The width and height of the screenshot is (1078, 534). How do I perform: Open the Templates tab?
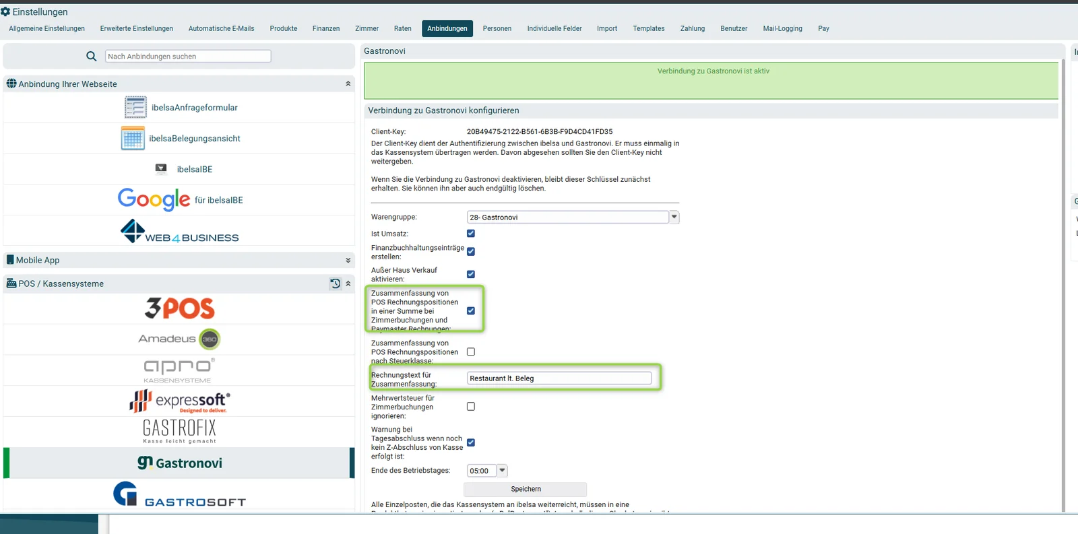[x=649, y=28]
